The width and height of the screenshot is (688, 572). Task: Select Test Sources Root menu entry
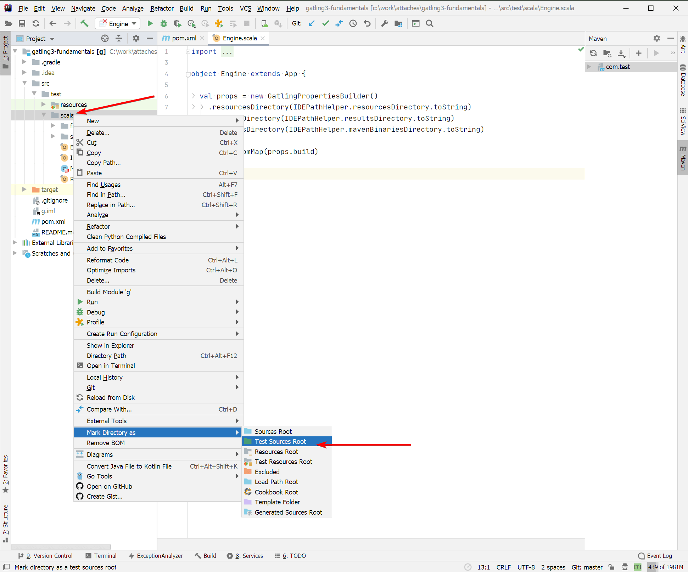(280, 442)
